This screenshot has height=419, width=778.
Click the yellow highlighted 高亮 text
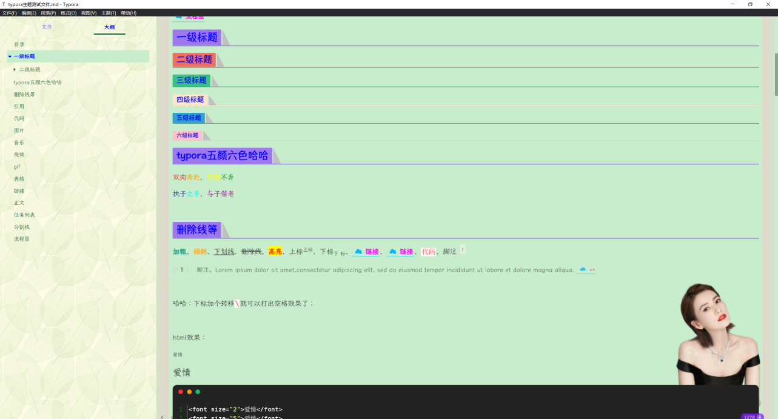(x=275, y=252)
